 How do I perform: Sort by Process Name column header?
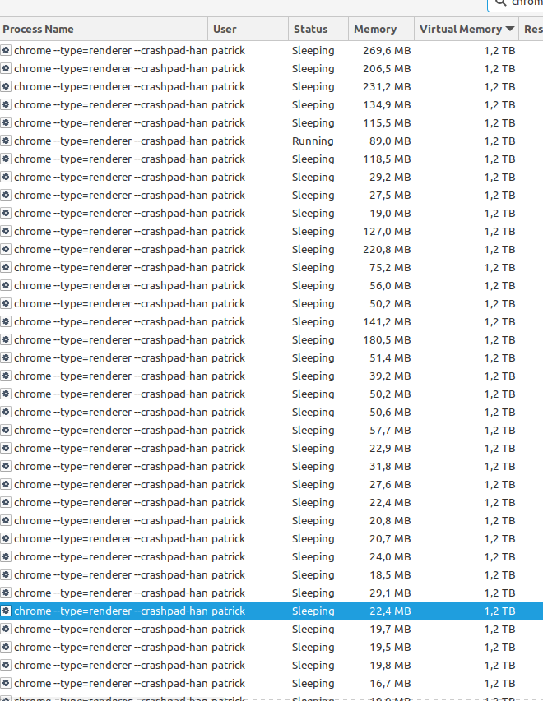(x=104, y=29)
